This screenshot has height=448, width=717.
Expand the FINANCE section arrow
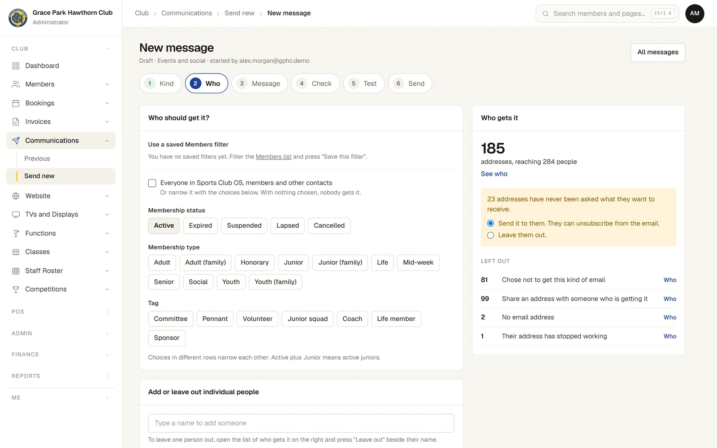coord(107,355)
